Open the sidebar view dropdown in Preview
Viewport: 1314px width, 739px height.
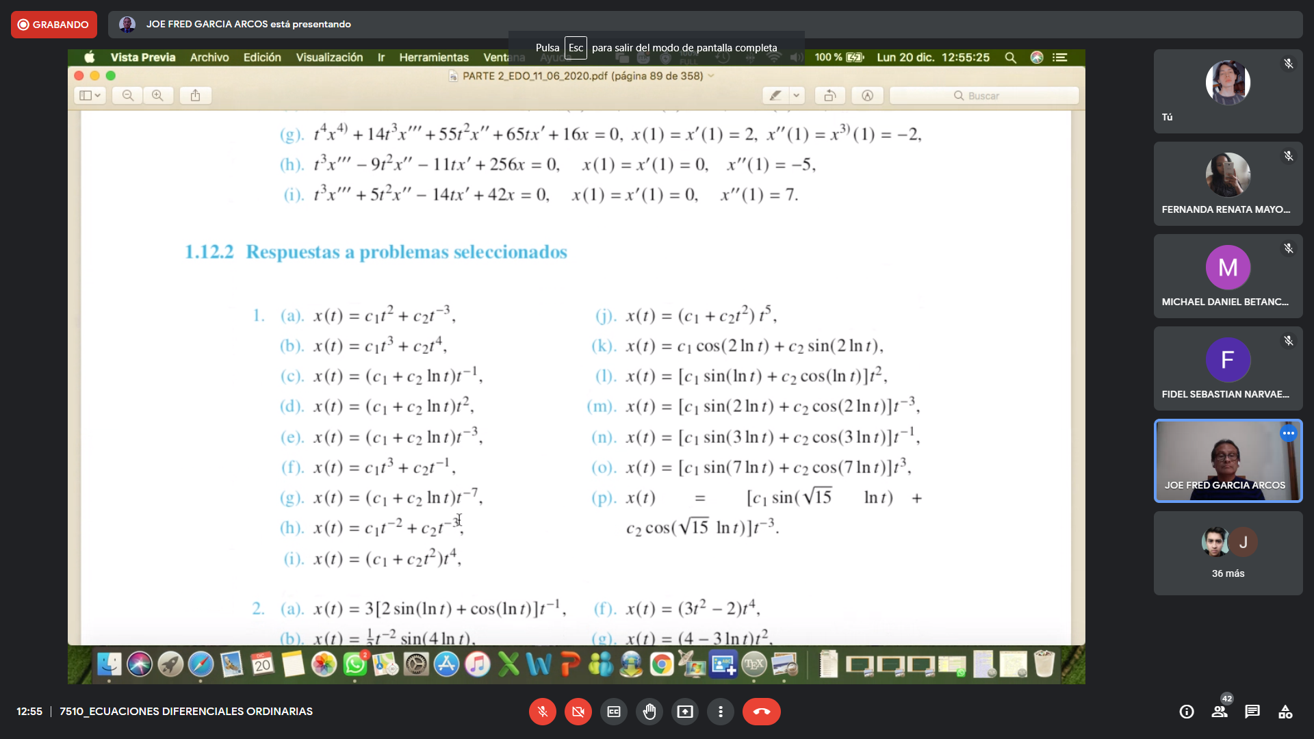click(x=90, y=95)
